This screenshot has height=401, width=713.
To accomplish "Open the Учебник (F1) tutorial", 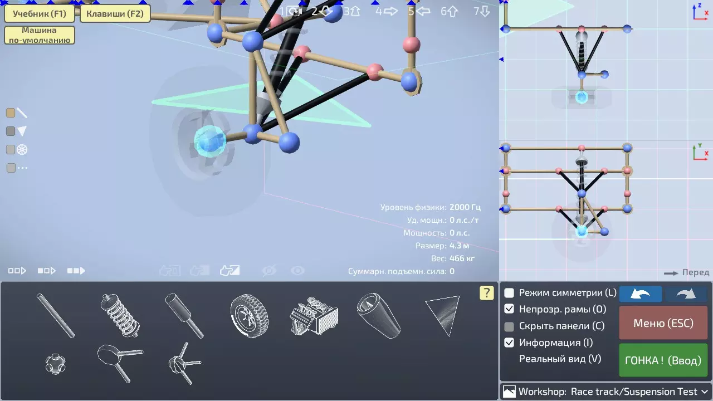I will (40, 13).
